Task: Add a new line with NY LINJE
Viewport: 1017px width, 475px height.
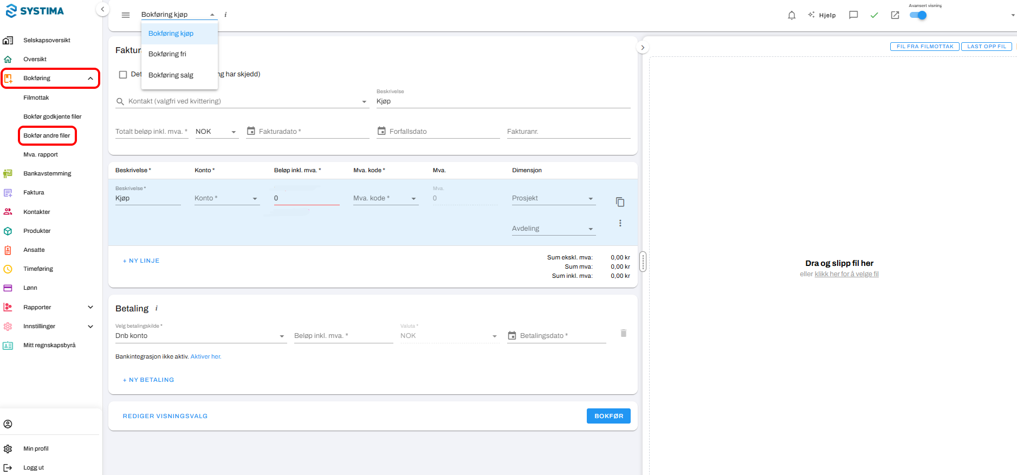Action: click(141, 261)
